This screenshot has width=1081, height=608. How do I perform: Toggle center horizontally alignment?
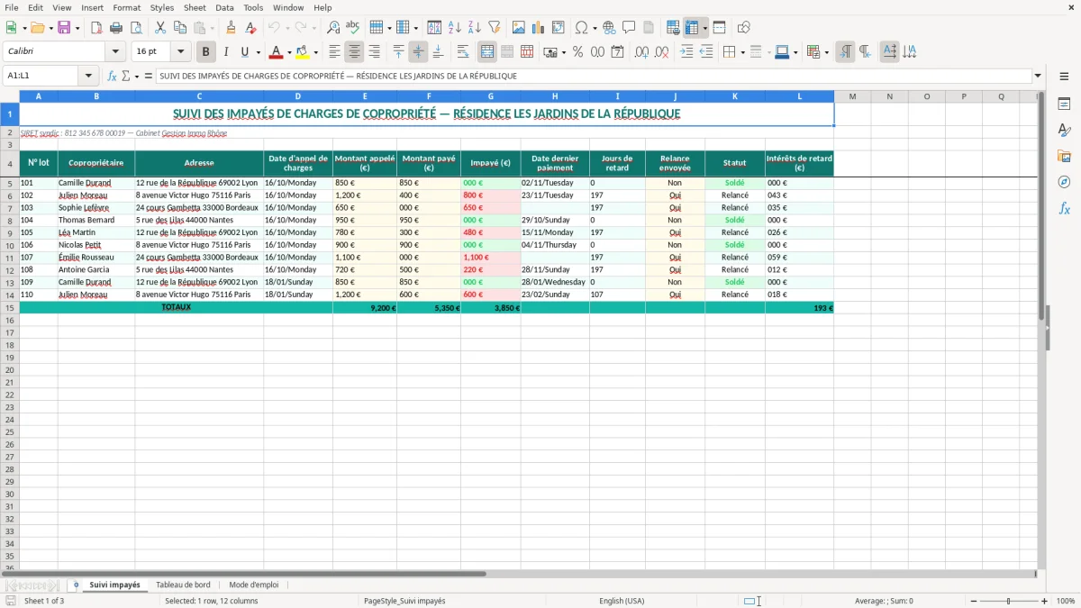[x=354, y=52]
